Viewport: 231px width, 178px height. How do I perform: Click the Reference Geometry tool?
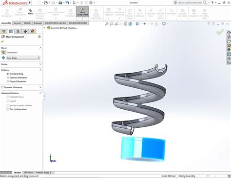119,12
